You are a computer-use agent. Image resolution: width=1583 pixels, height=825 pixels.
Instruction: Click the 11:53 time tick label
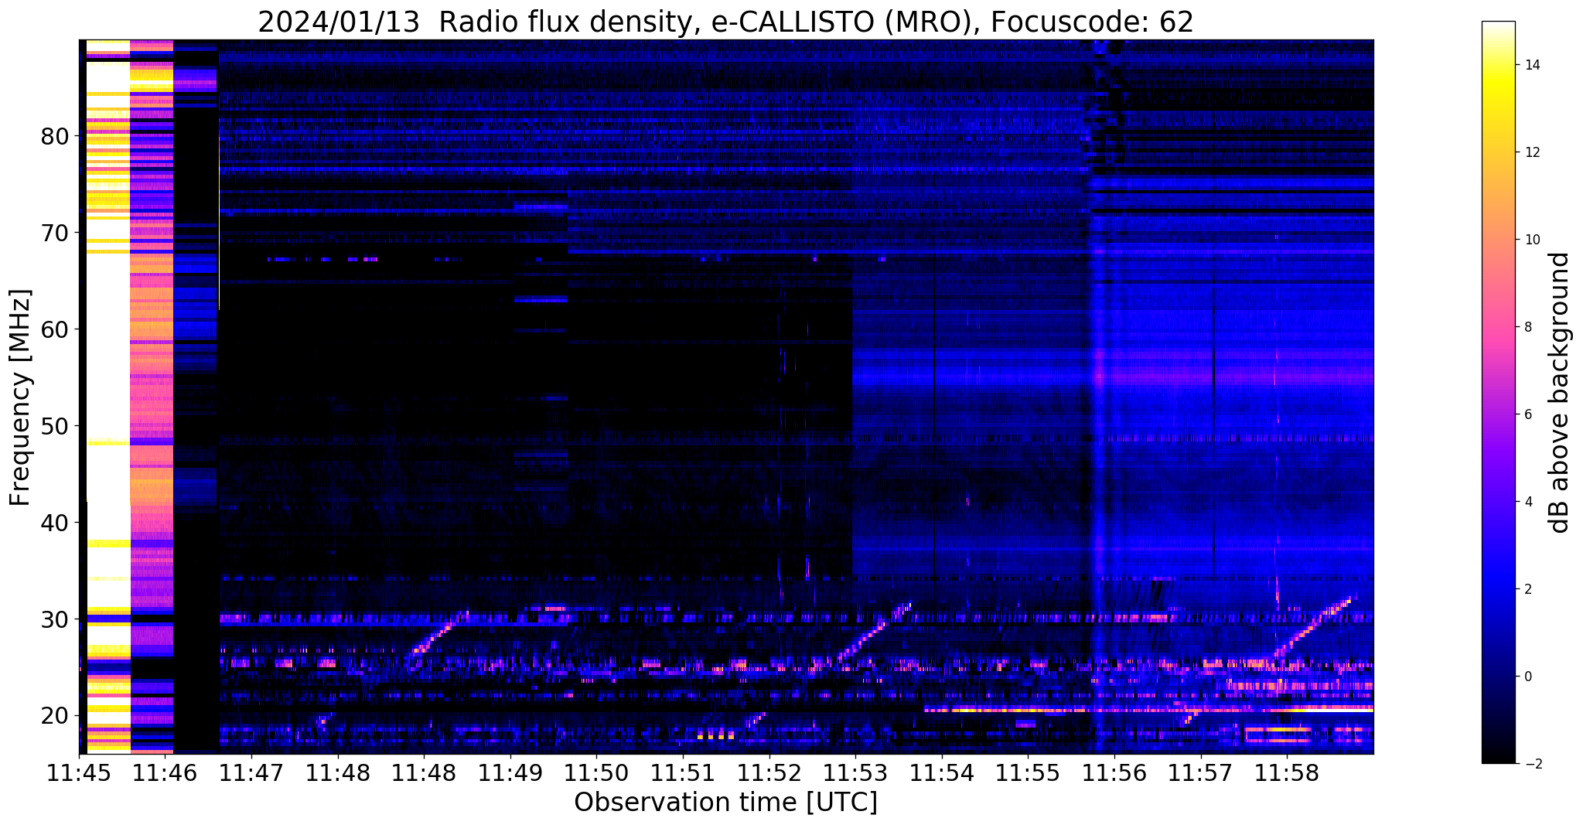coord(855,773)
